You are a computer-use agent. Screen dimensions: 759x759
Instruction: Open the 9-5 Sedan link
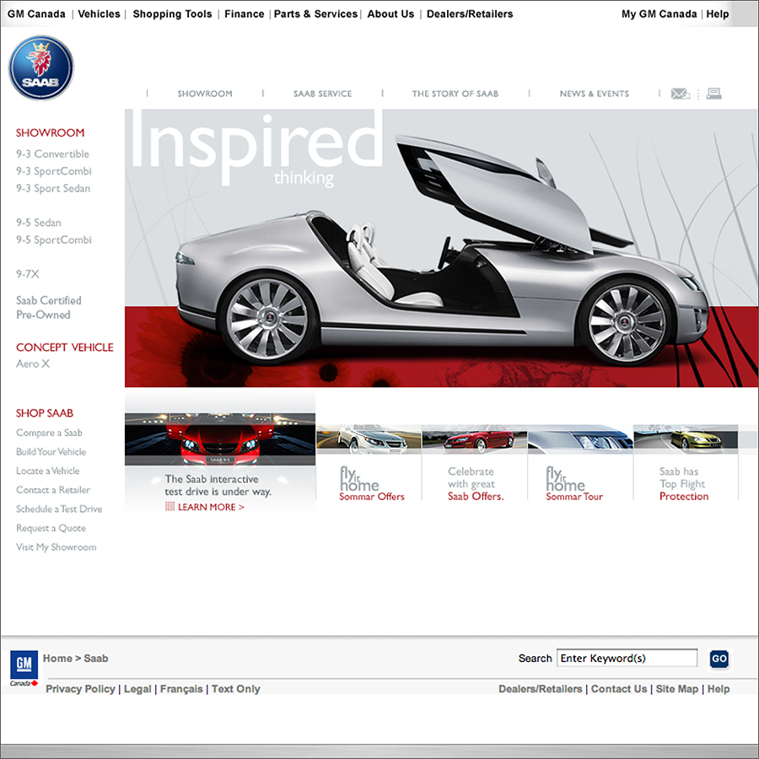coord(38,223)
